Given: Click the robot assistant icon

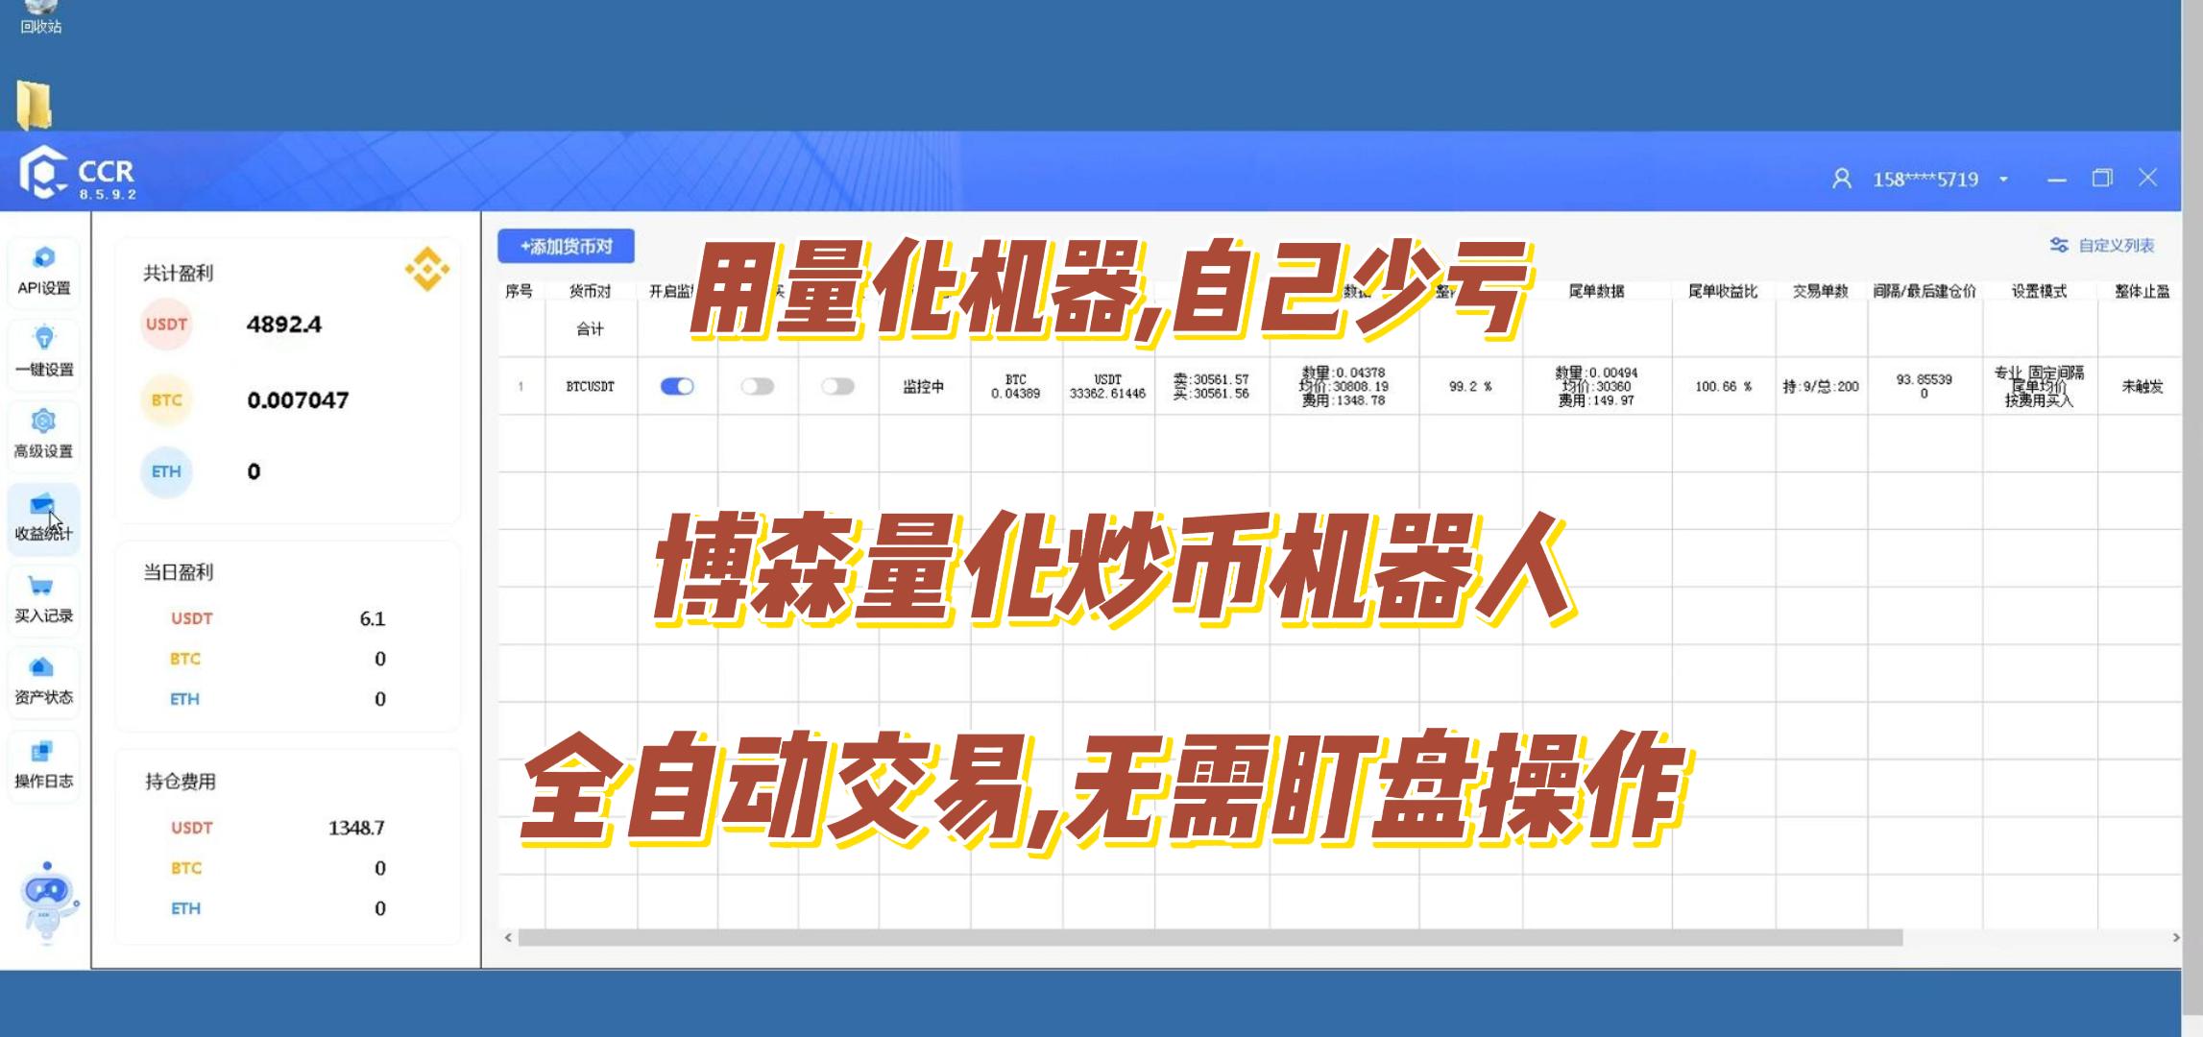Looking at the screenshot, I should click(x=47, y=903).
